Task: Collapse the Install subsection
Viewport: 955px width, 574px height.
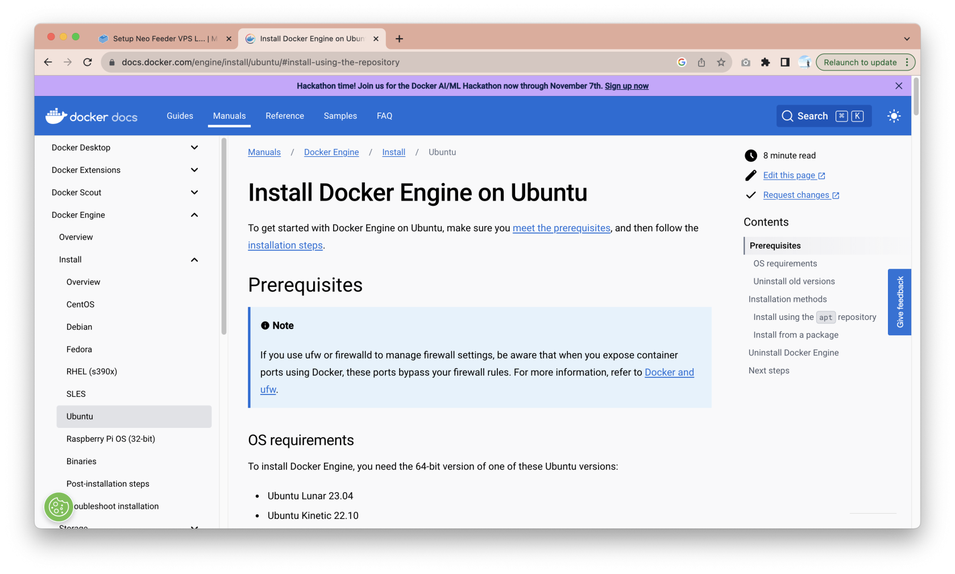Action: click(x=194, y=260)
